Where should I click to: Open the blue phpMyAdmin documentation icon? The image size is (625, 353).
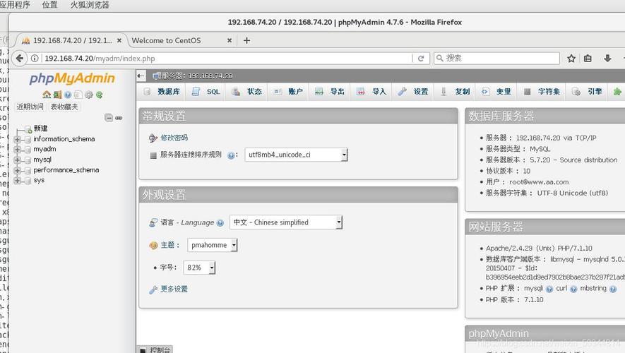tap(68, 95)
